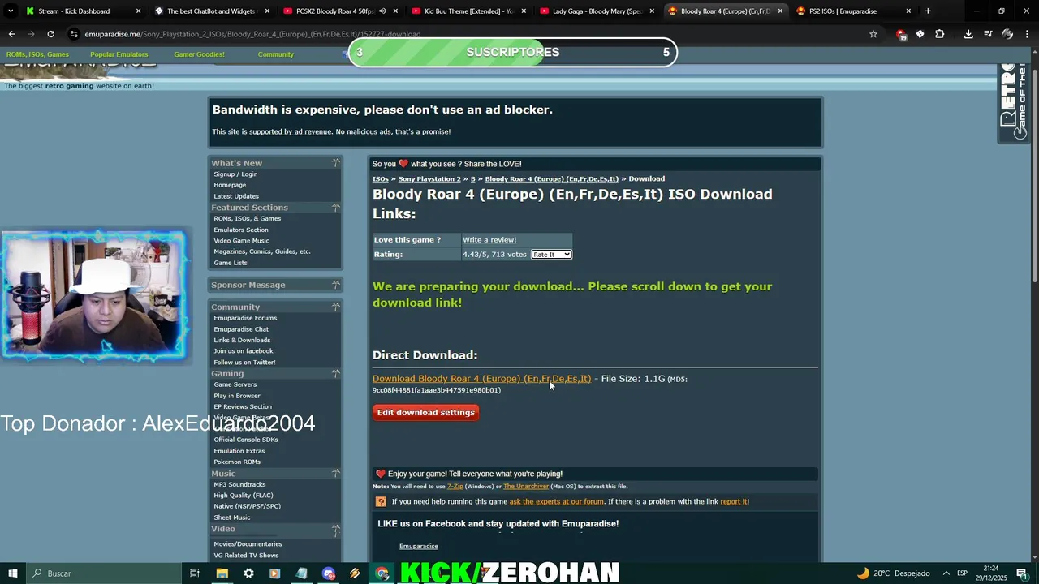Open the 7-Zip link

[x=455, y=487]
